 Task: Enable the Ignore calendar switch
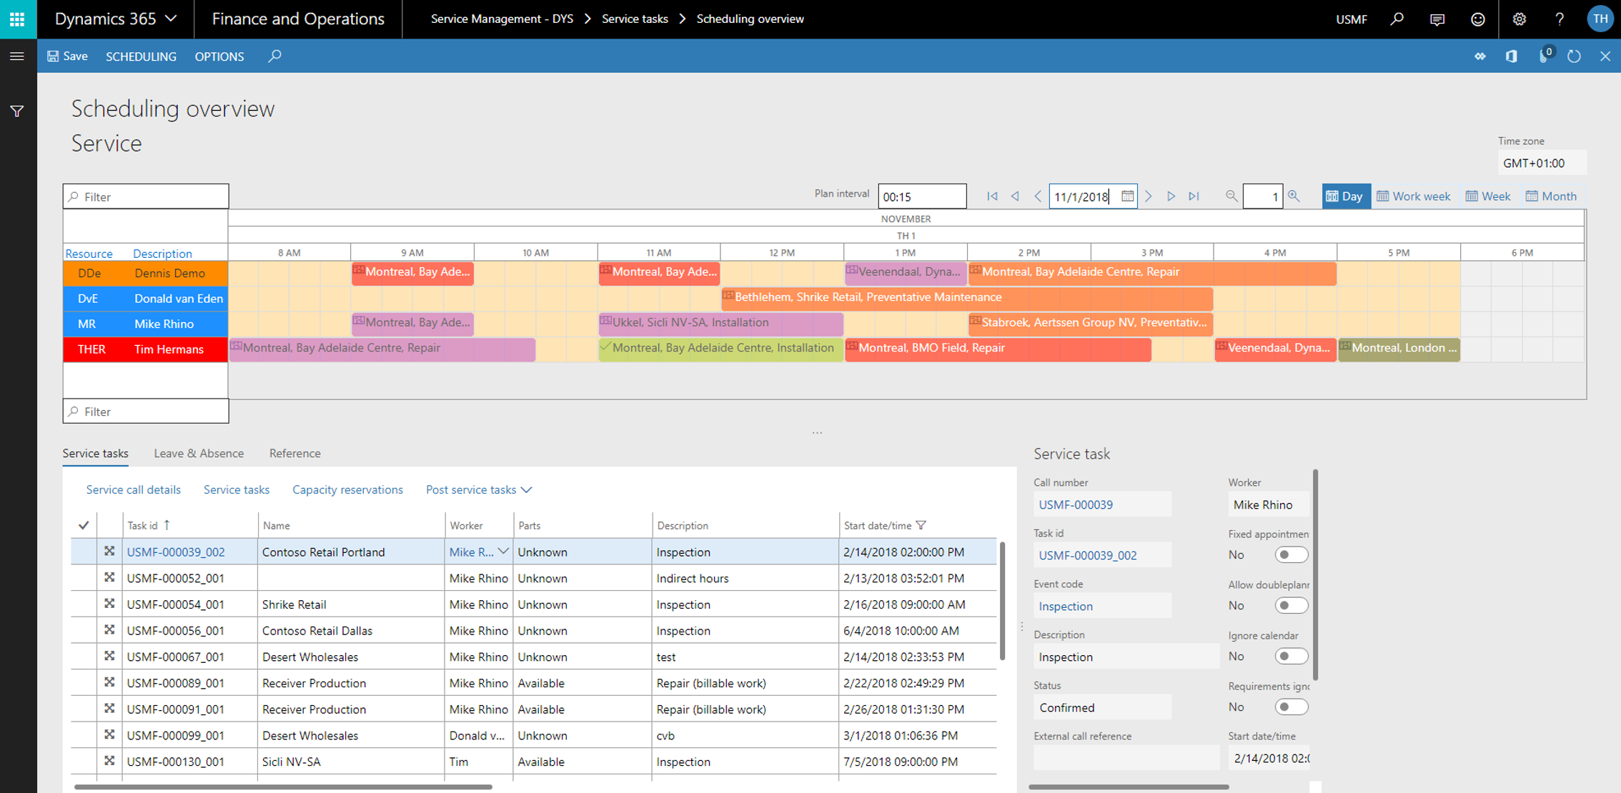pyautogui.click(x=1290, y=657)
